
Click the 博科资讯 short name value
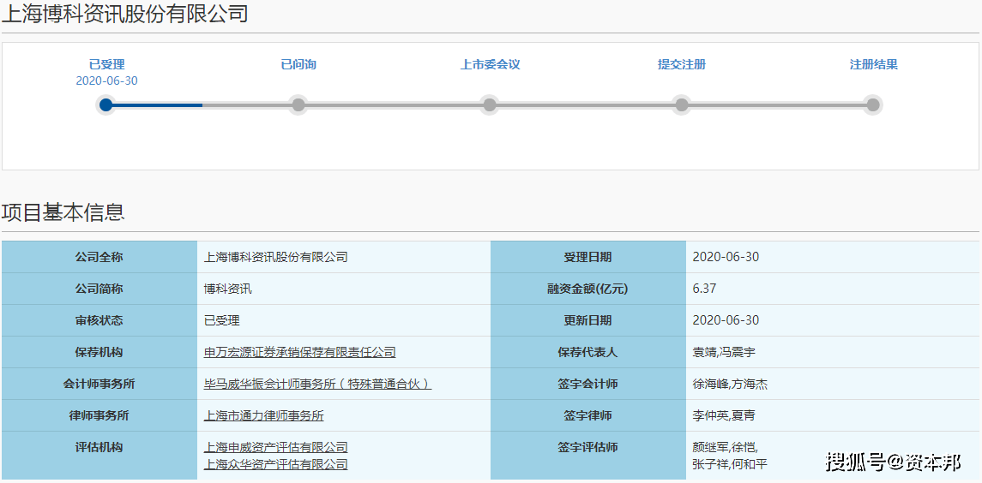tap(228, 289)
